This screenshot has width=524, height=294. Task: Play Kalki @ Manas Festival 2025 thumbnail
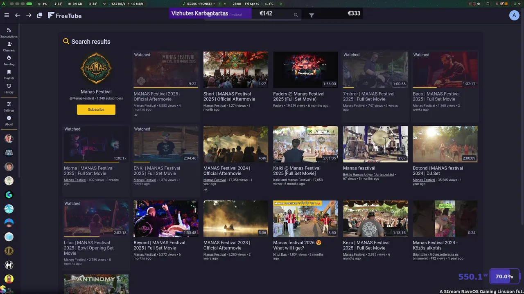[x=305, y=144]
